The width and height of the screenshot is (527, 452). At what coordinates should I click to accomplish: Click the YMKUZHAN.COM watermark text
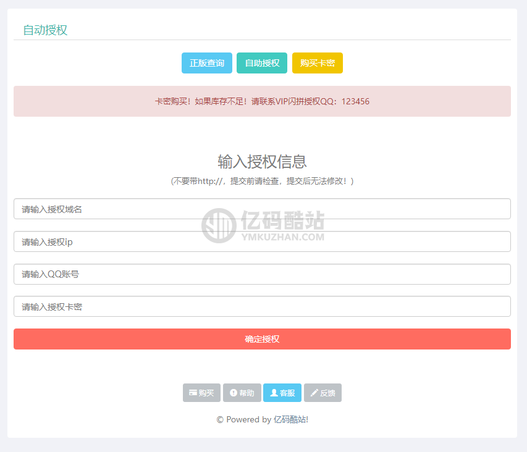click(282, 236)
